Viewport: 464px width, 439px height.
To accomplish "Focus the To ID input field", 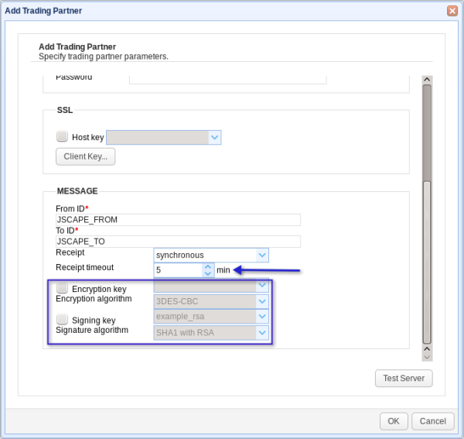I will coord(178,242).
